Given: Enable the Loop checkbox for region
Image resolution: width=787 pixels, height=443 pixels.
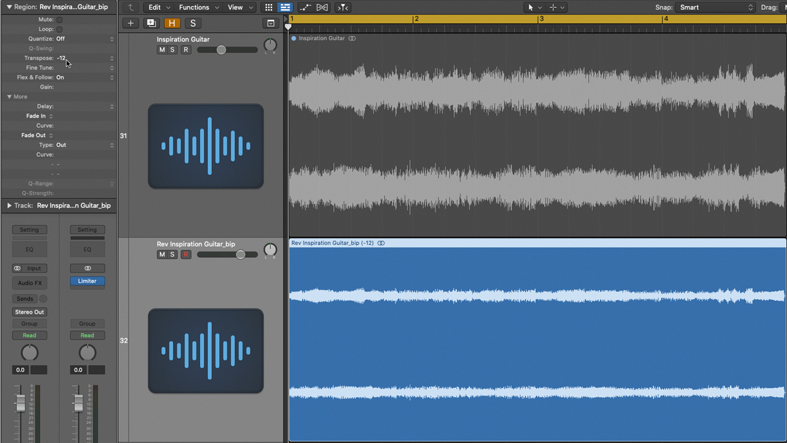Looking at the screenshot, I should point(60,30).
